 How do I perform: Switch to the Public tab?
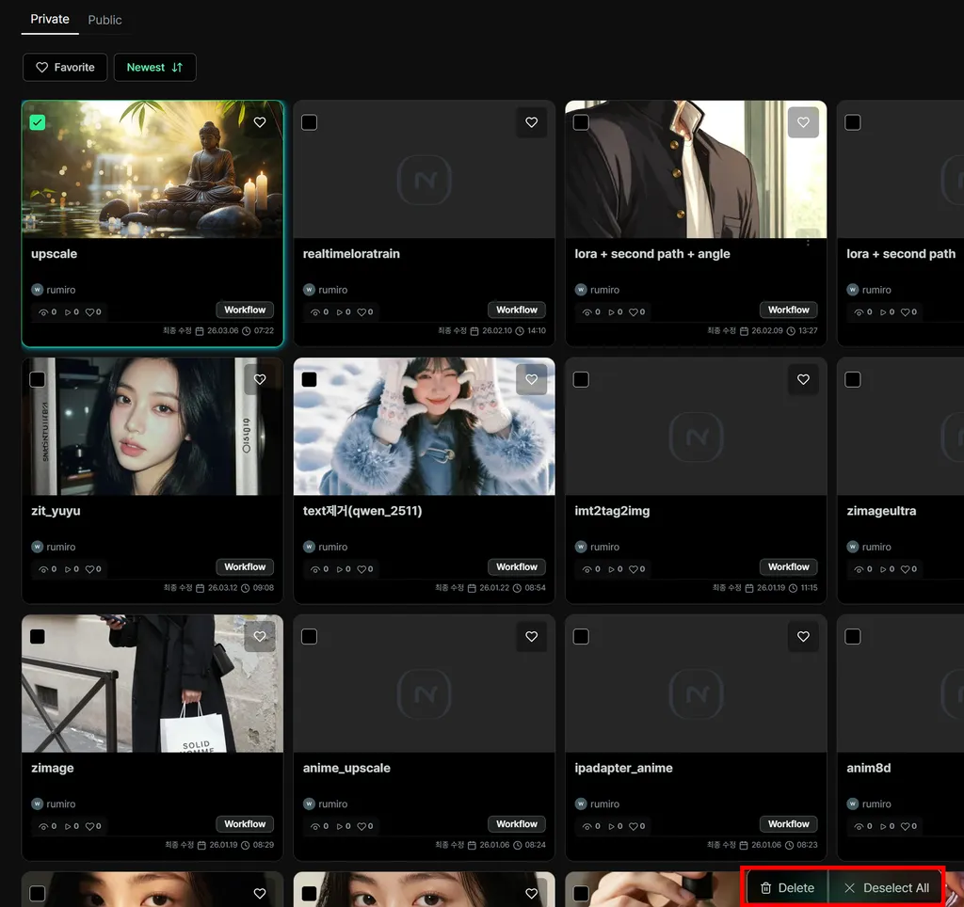(x=104, y=20)
